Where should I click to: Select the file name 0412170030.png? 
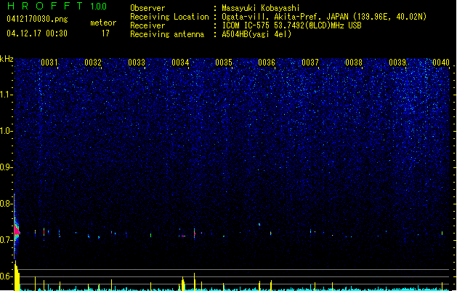[x=37, y=19]
